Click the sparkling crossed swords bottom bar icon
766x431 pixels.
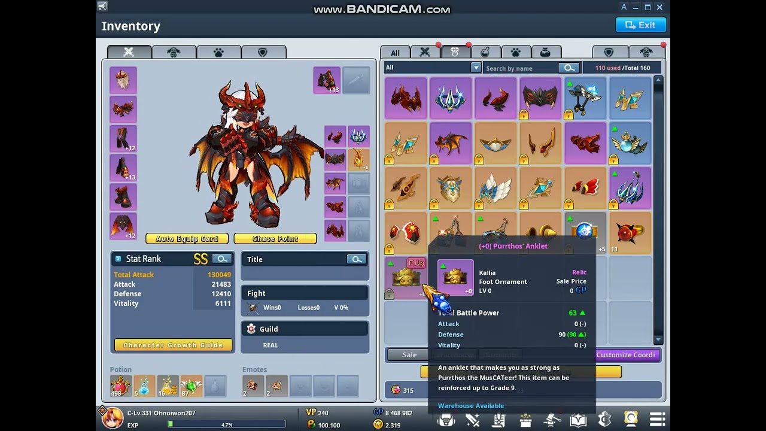473,420
